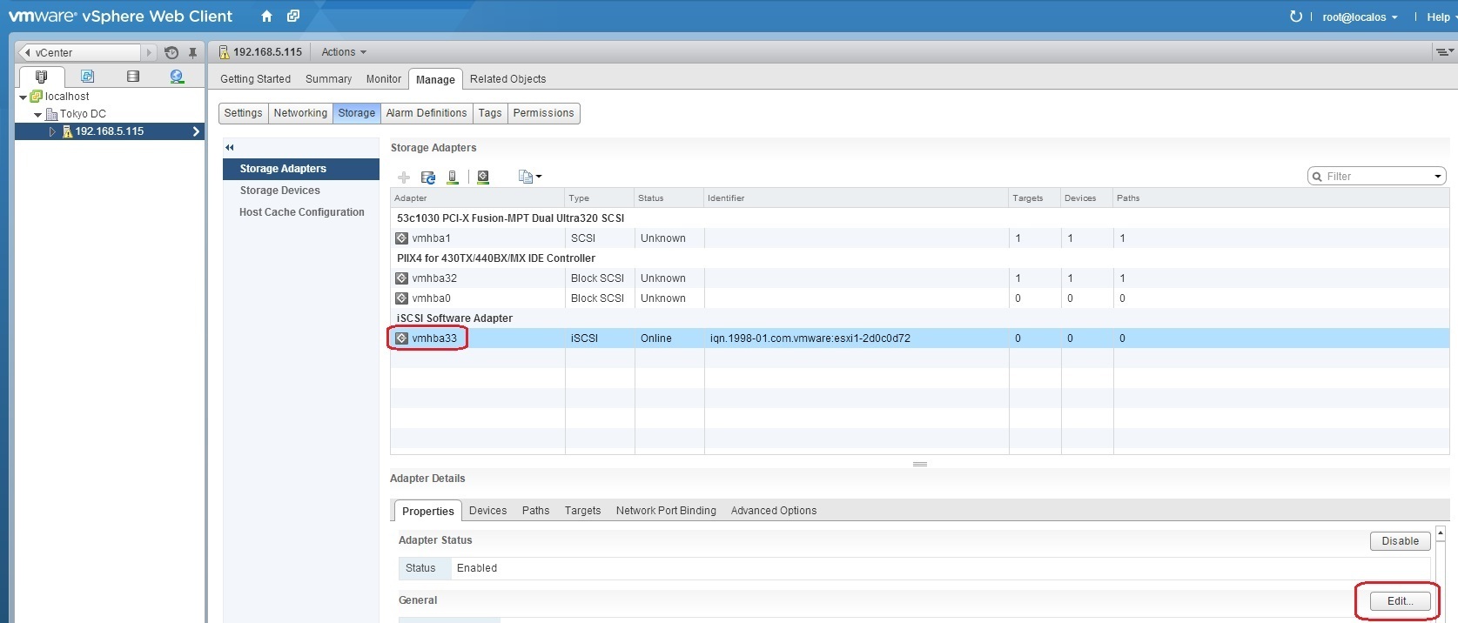Open the adapter Properties tab
Image resolution: width=1458 pixels, height=623 pixels.
point(427,511)
